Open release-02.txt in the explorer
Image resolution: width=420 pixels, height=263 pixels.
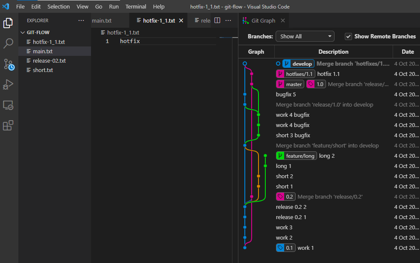click(x=55, y=61)
